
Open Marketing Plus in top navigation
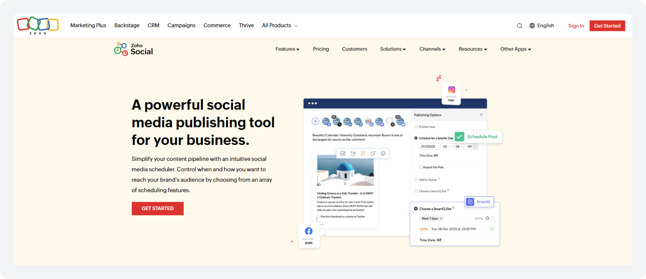88,25
